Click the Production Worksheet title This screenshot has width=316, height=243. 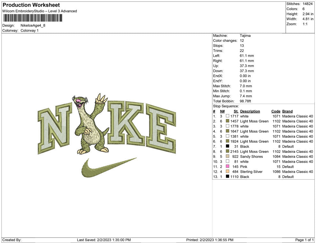31,5
